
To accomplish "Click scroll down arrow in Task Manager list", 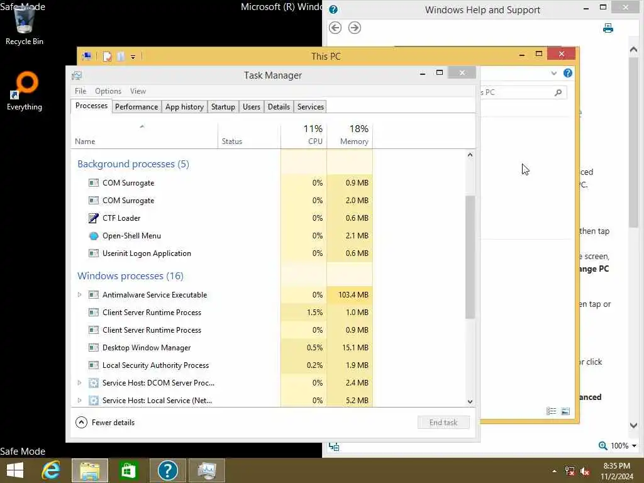I will click(x=470, y=402).
